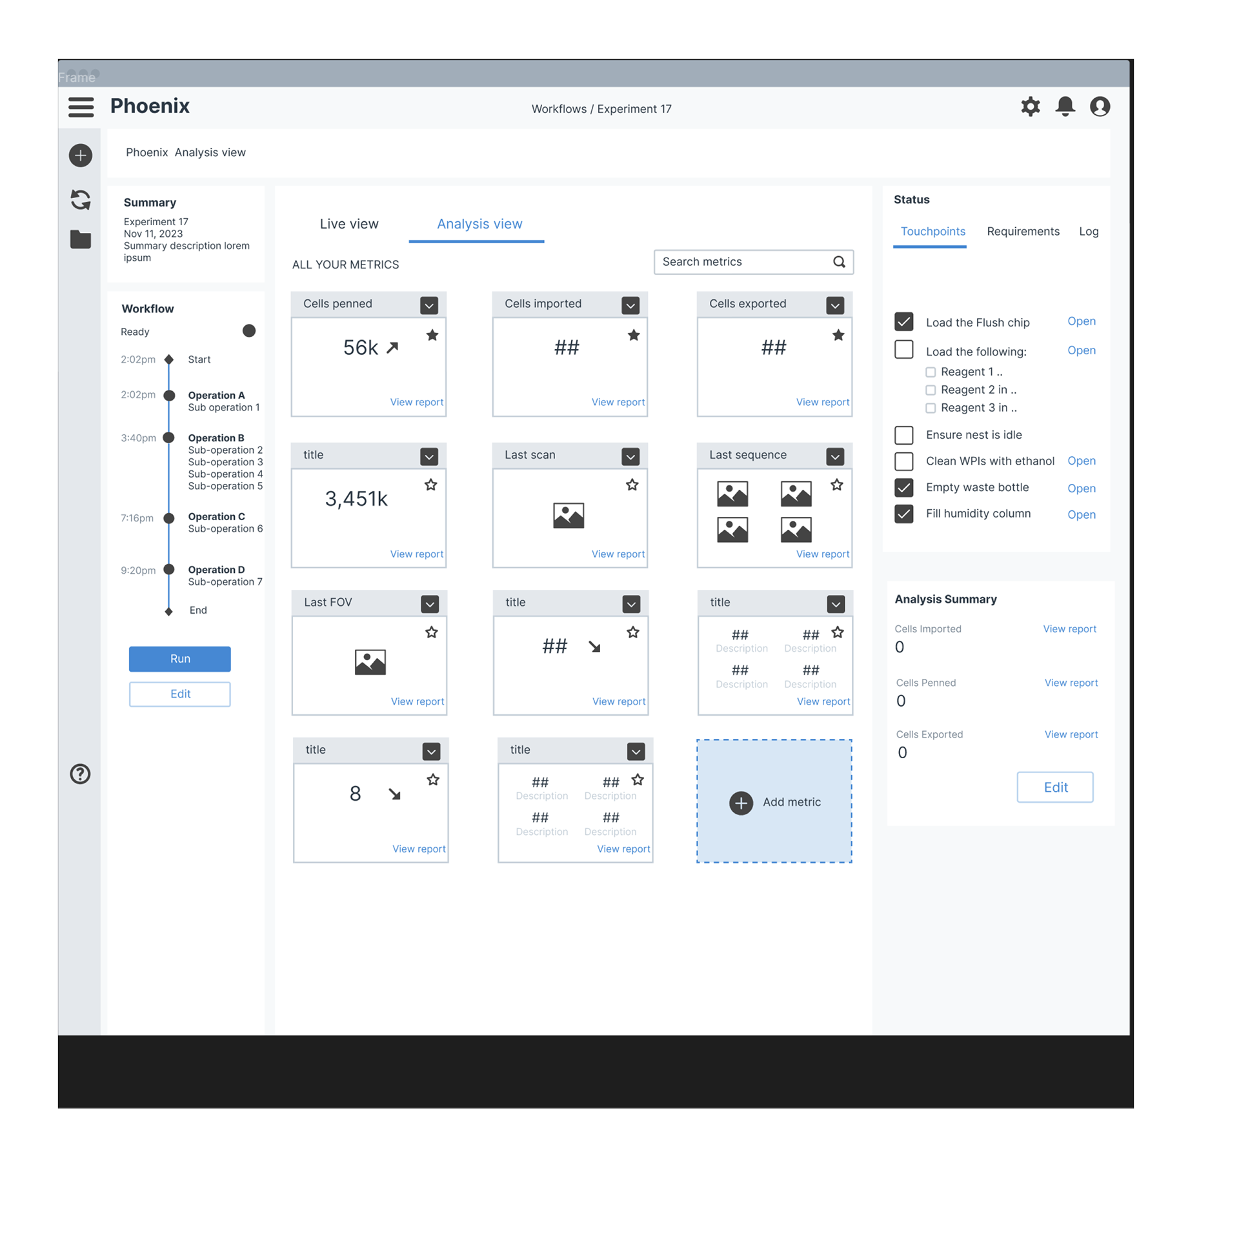Click the Search metrics input field
This screenshot has height=1248, width=1239.
click(x=743, y=262)
